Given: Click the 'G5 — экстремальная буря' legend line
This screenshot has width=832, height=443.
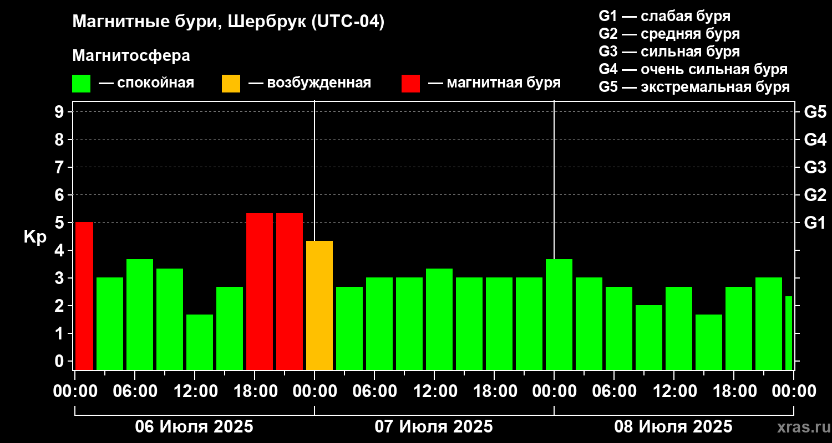Looking at the screenshot, I should (694, 87).
